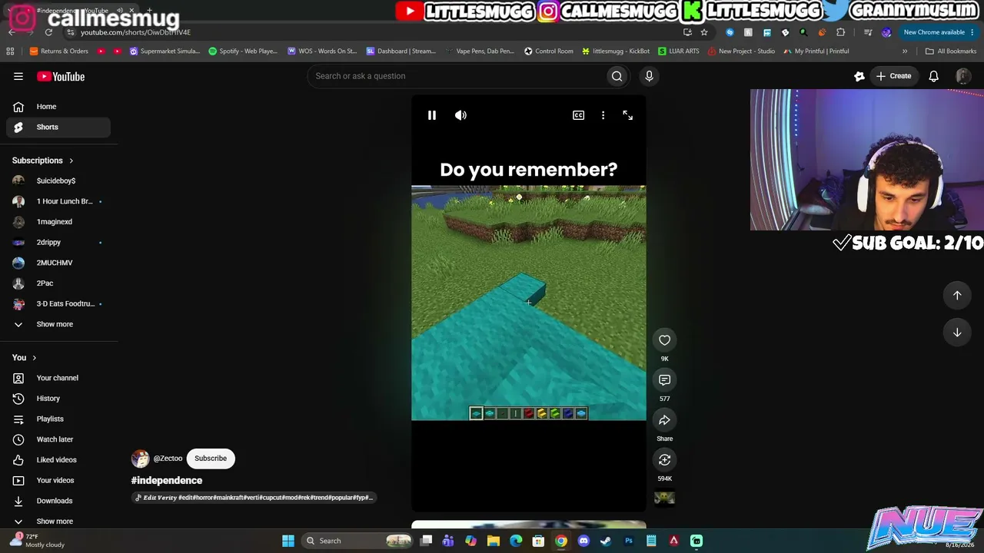
Task: Open Watch later
Action: [x=58, y=439]
